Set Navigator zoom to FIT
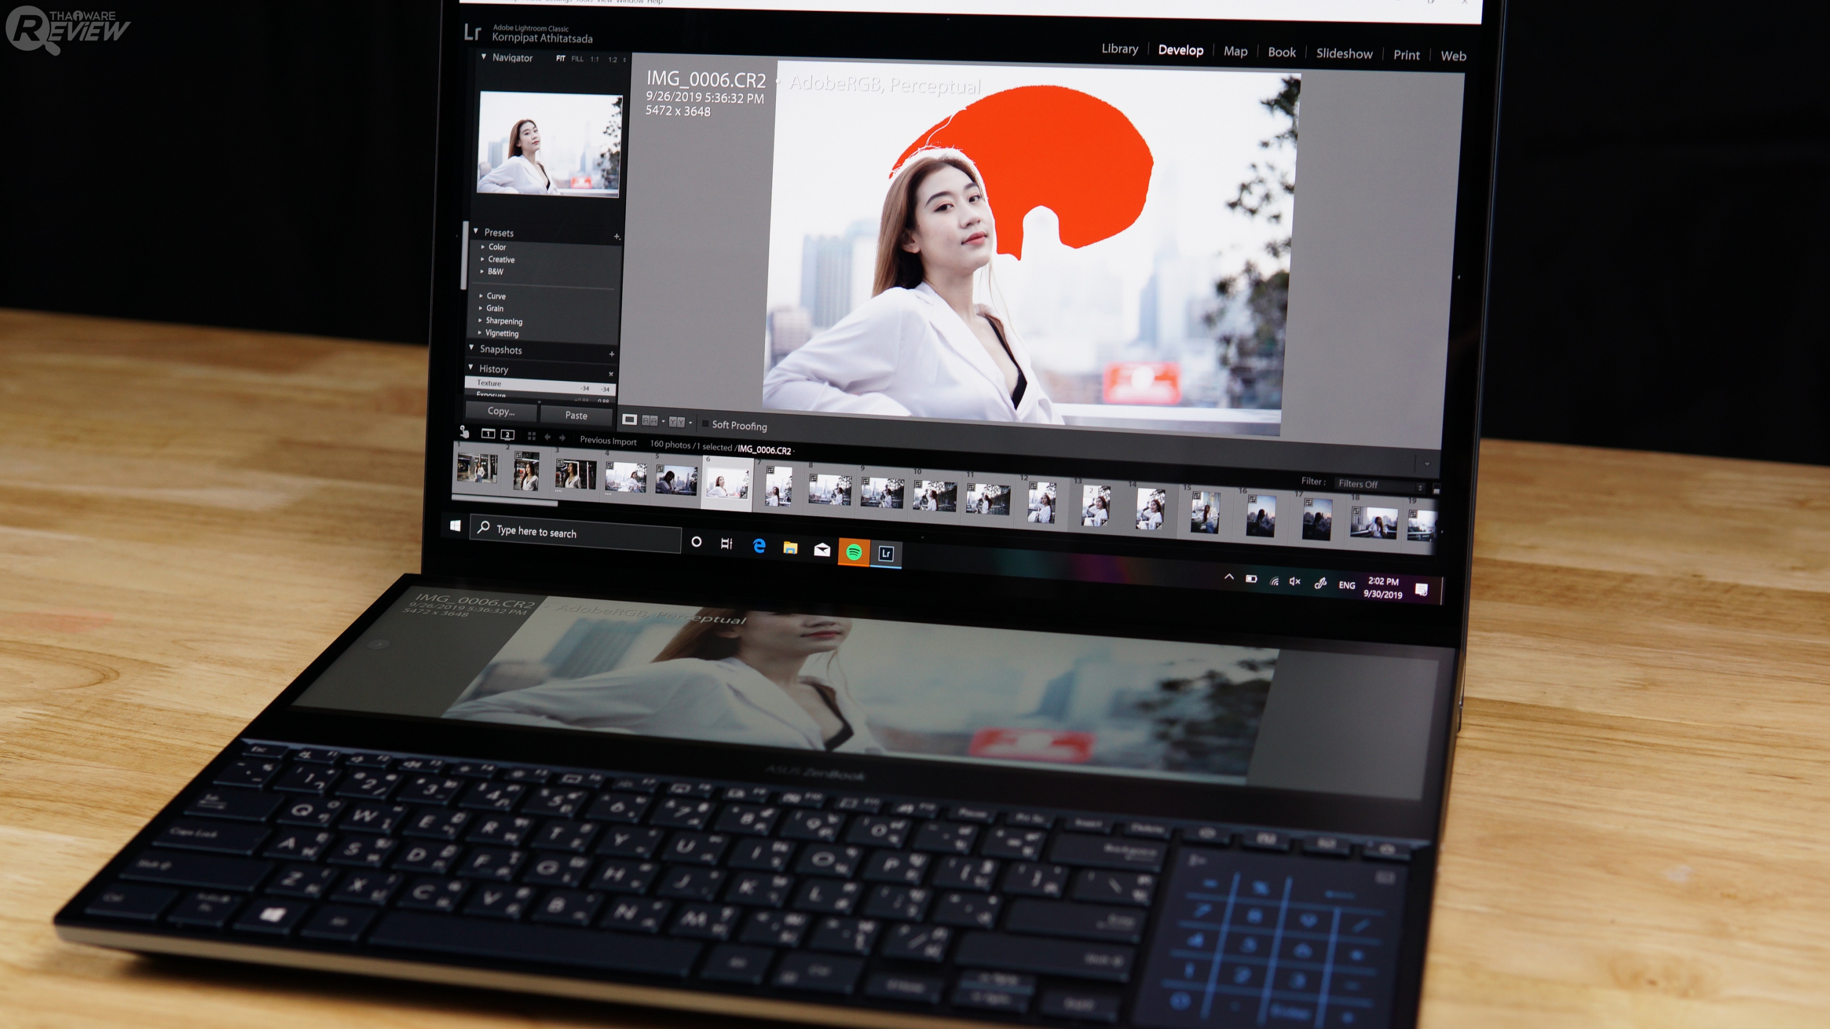The width and height of the screenshot is (1830, 1029). point(561,59)
